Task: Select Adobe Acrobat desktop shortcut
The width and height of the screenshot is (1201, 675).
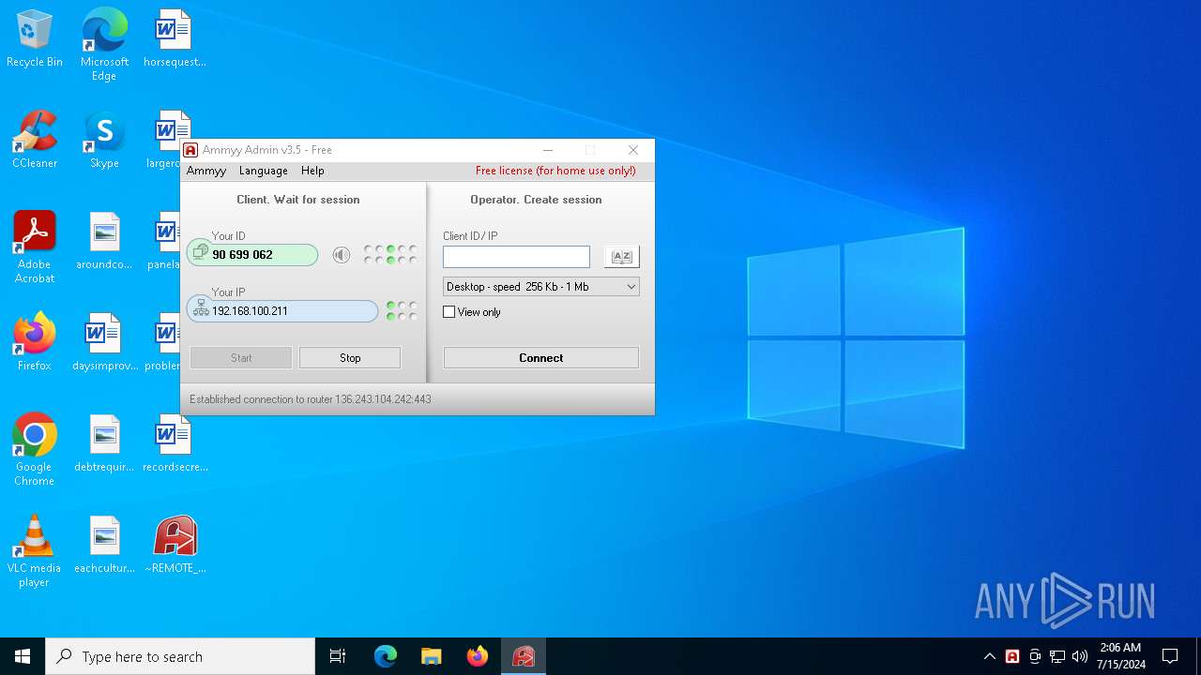Action: [x=35, y=247]
